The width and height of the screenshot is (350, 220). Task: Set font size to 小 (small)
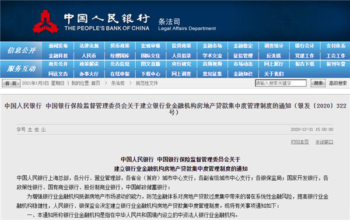point(44,130)
